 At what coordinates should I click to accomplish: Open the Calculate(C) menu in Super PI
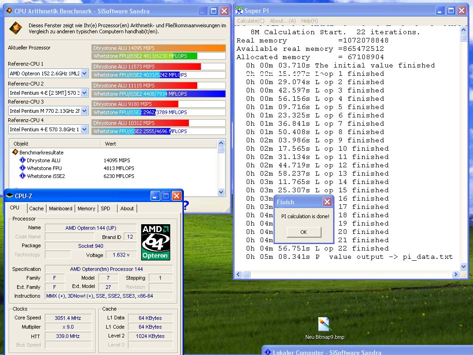(x=251, y=21)
